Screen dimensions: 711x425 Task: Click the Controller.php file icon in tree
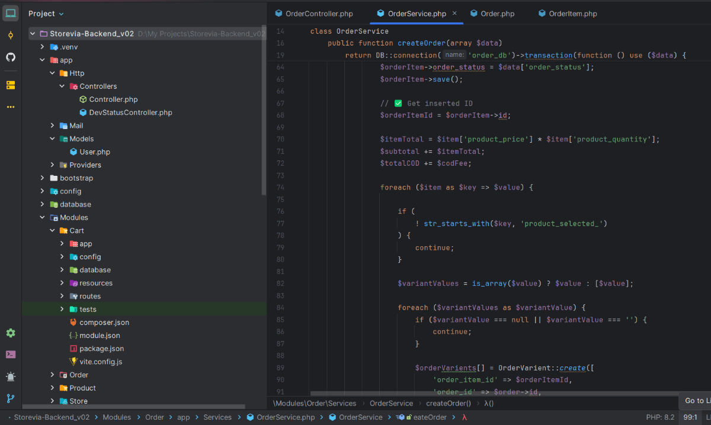pyautogui.click(x=83, y=99)
